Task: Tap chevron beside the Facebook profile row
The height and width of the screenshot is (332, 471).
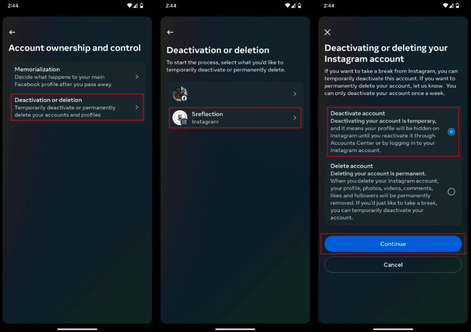Action: coord(295,94)
